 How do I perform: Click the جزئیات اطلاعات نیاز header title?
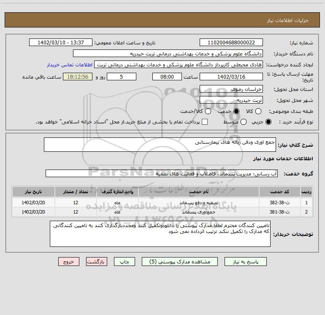[x=288, y=20]
